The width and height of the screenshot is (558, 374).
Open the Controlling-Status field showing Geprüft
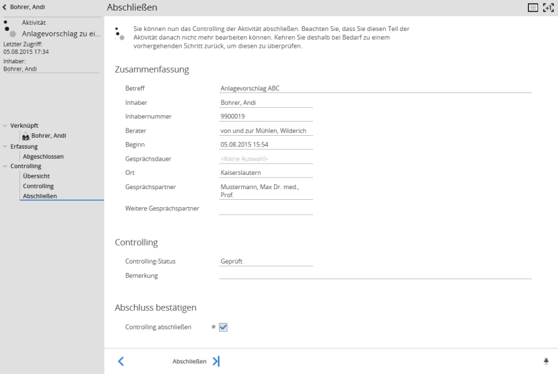coord(265,261)
